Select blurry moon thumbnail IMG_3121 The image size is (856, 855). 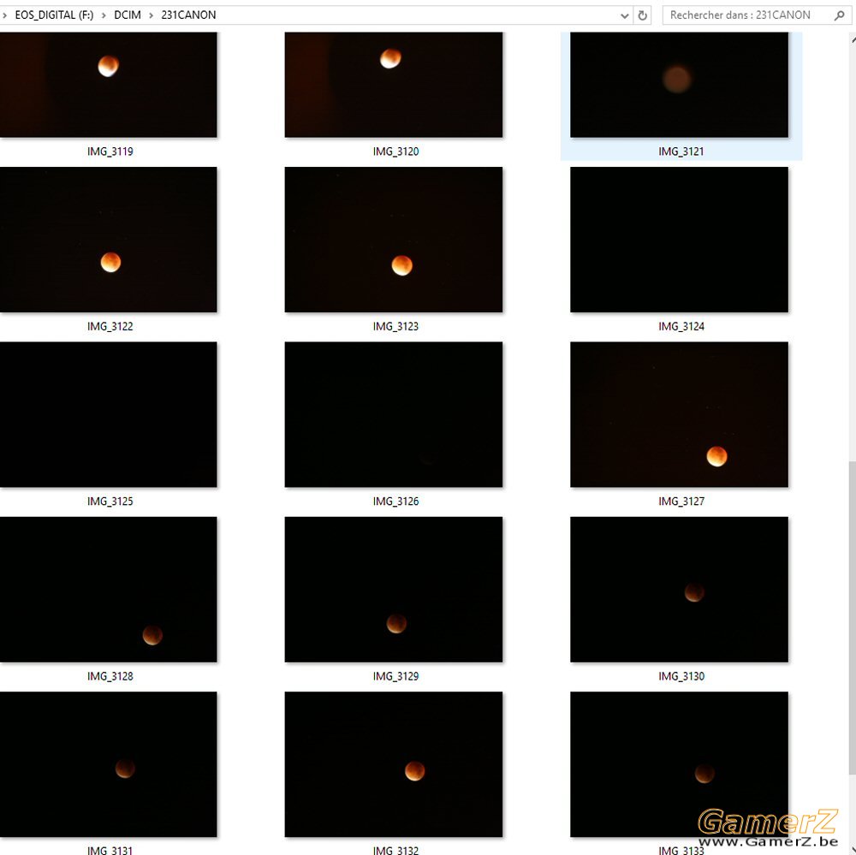point(679,85)
